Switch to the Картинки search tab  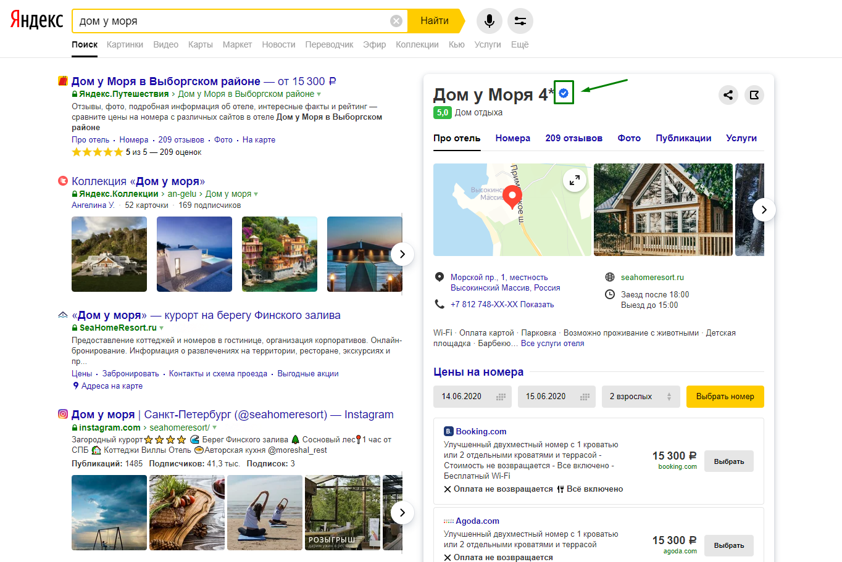[x=125, y=44]
